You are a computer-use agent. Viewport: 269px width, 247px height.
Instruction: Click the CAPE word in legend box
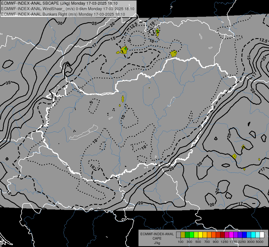click(157, 238)
